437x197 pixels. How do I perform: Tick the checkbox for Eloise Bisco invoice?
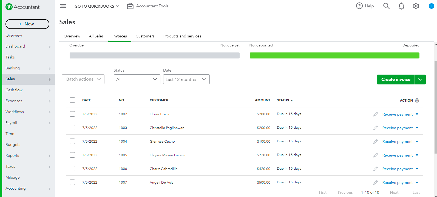pos(72,114)
